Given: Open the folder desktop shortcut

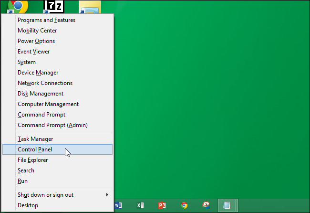Looking at the screenshot, I should point(90,7).
